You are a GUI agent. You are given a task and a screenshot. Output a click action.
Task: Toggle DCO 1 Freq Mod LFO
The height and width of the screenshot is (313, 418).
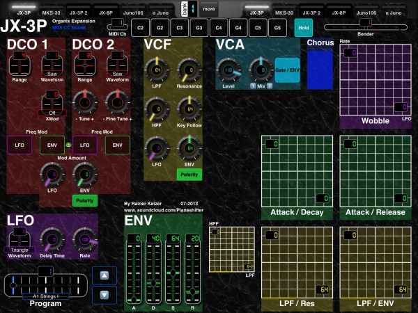click(x=20, y=145)
